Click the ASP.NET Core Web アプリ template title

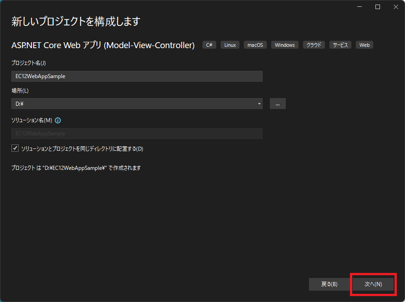tap(103, 45)
